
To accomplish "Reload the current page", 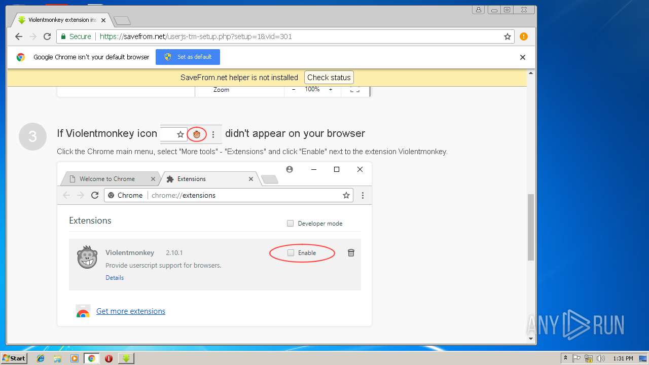I will [x=47, y=36].
